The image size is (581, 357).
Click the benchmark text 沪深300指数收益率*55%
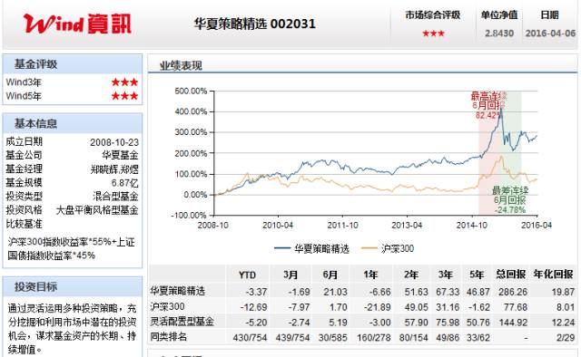click(x=59, y=242)
